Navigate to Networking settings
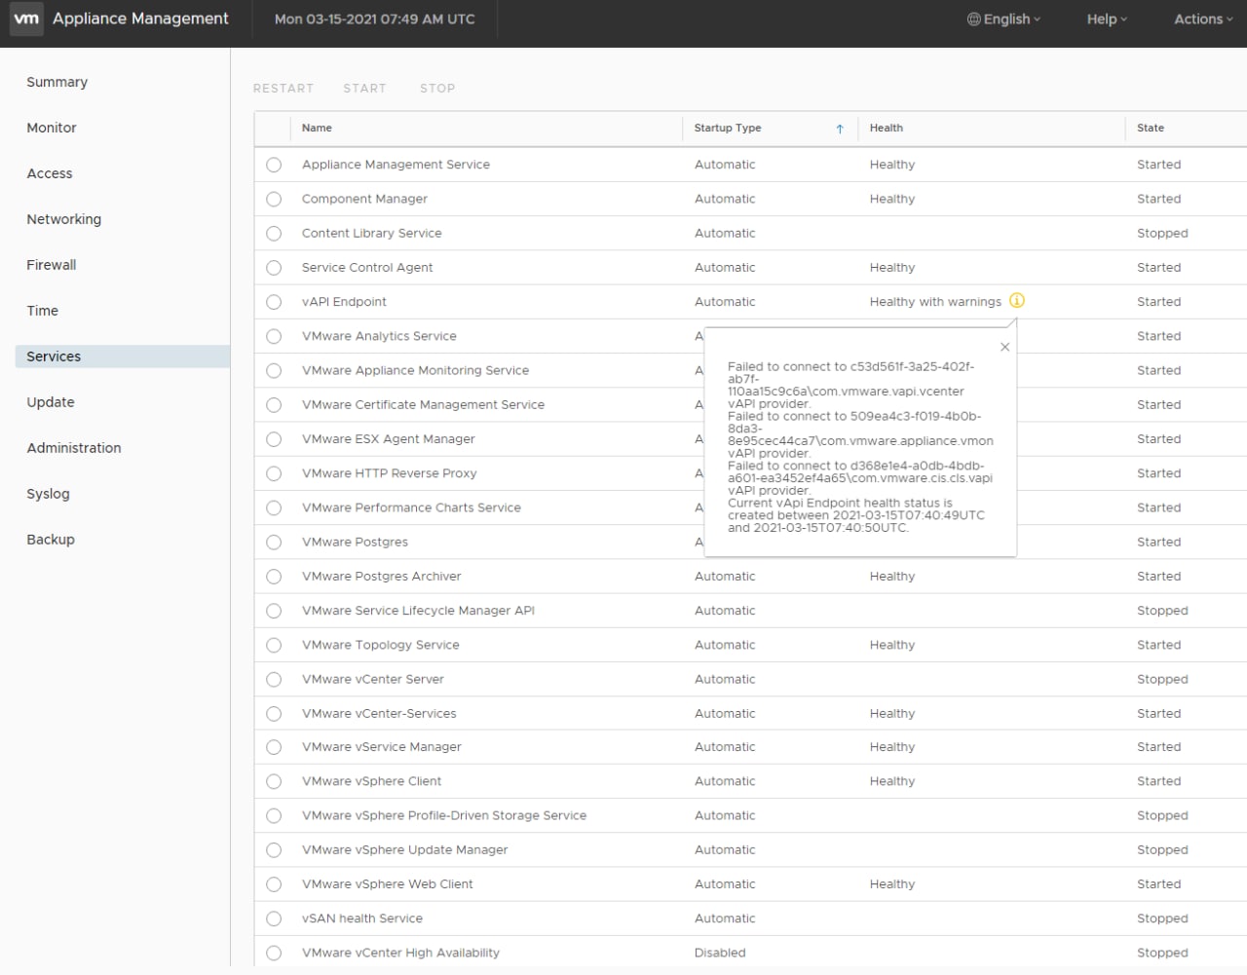Image resolution: width=1247 pixels, height=975 pixels. [63, 219]
